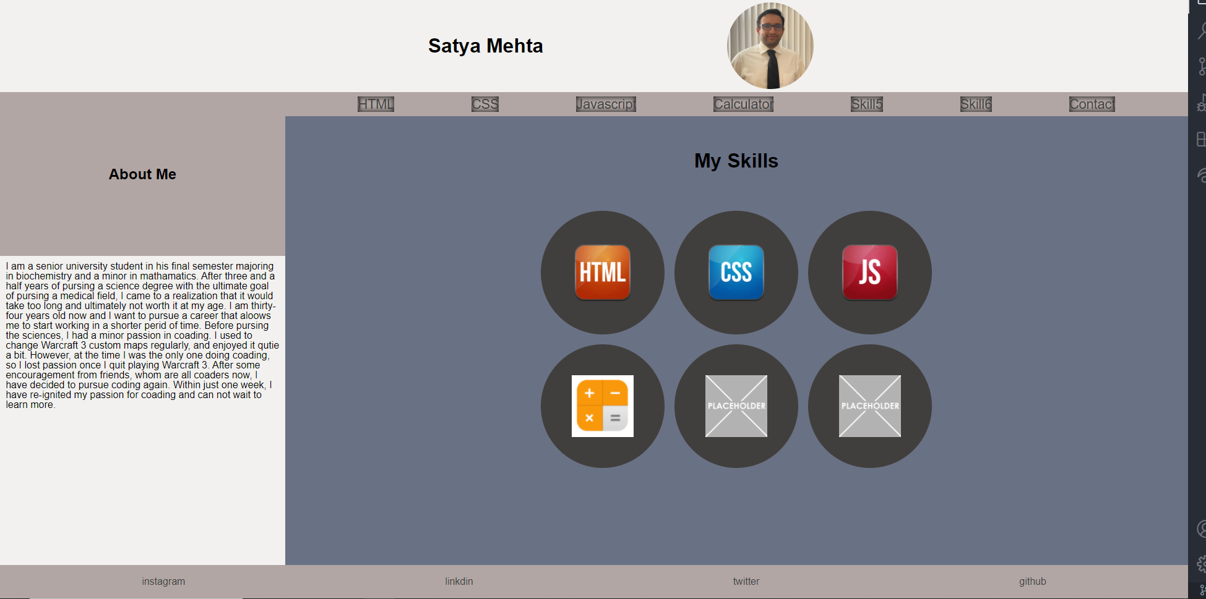The height and width of the screenshot is (599, 1206).
Task: Open the Skill6 navigation link
Action: coord(976,104)
